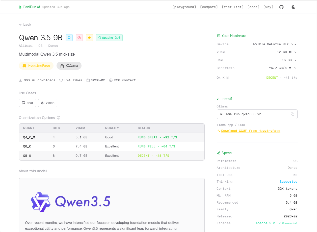Click the QUALITY column header
Screen dimensions: 317x232
pyautogui.click(x=112, y=128)
